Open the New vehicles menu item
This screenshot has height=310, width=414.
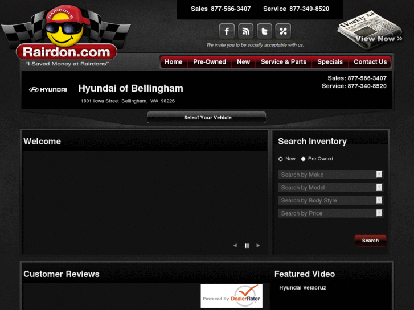point(243,62)
